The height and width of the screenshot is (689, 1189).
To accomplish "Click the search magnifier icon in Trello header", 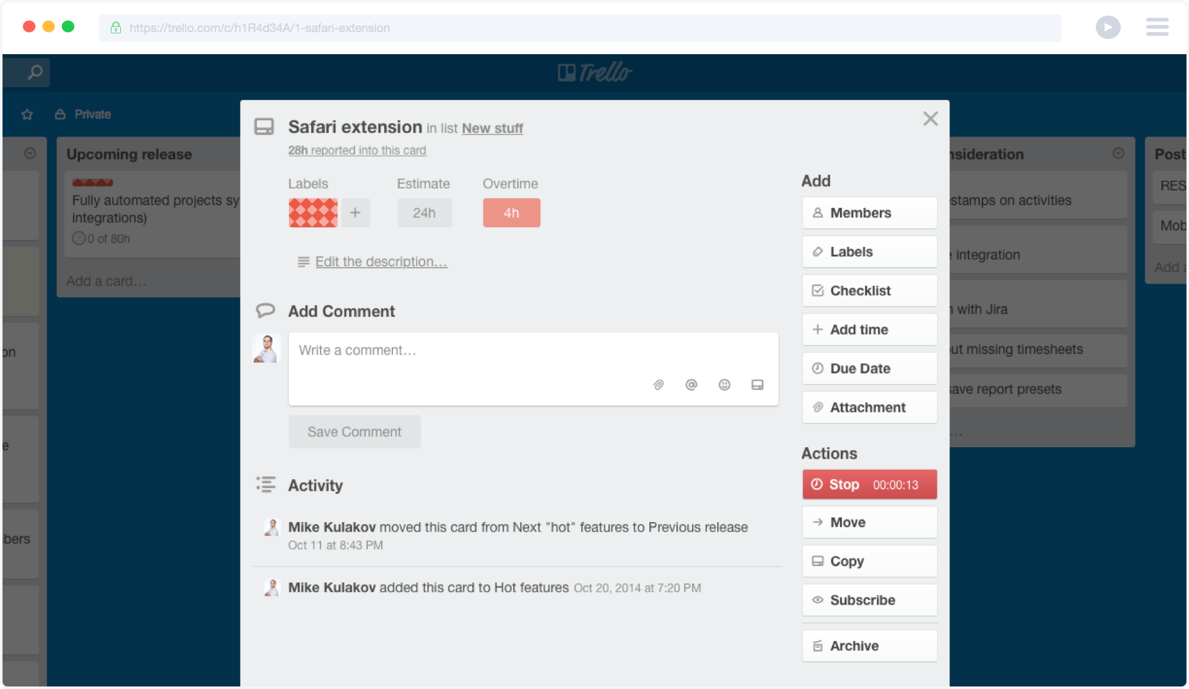I will pyautogui.click(x=35, y=72).
